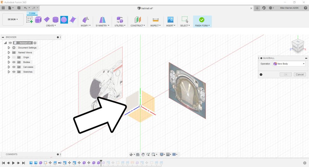
Task: Click the Measure ruler icon
Action: pyautogui.click(x=155, y=20)
